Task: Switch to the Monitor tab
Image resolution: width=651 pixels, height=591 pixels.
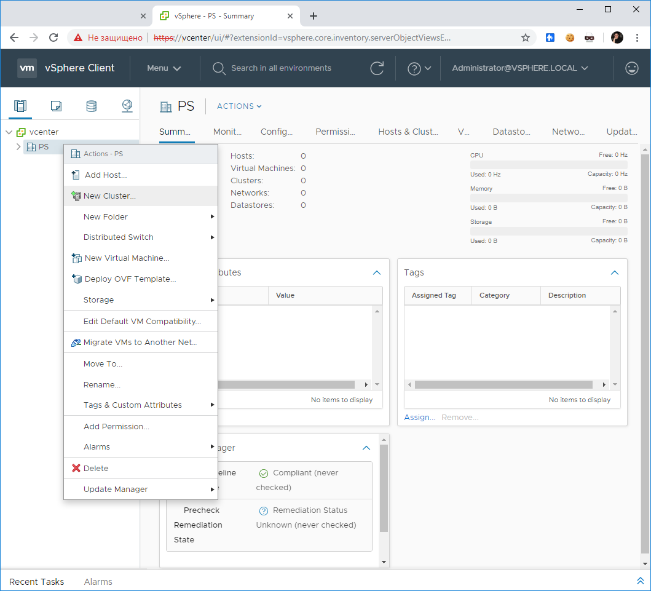Action: point(227,132)
